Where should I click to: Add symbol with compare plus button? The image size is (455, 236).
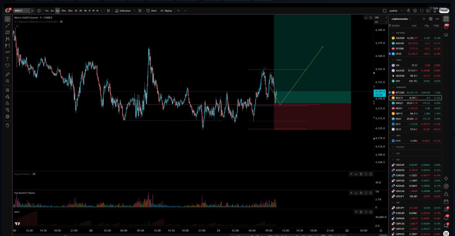(39, 11)
